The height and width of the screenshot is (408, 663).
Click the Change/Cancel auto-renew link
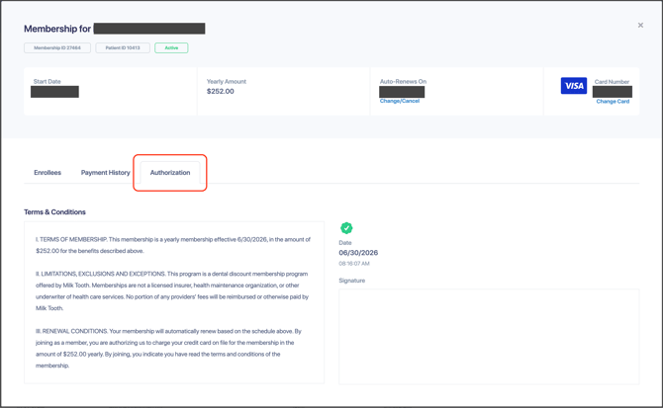click(399, 101)
